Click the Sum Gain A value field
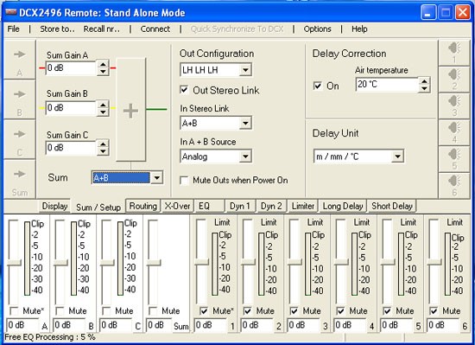475x345 pixels. pyautogui.click(x=71, y=68)
